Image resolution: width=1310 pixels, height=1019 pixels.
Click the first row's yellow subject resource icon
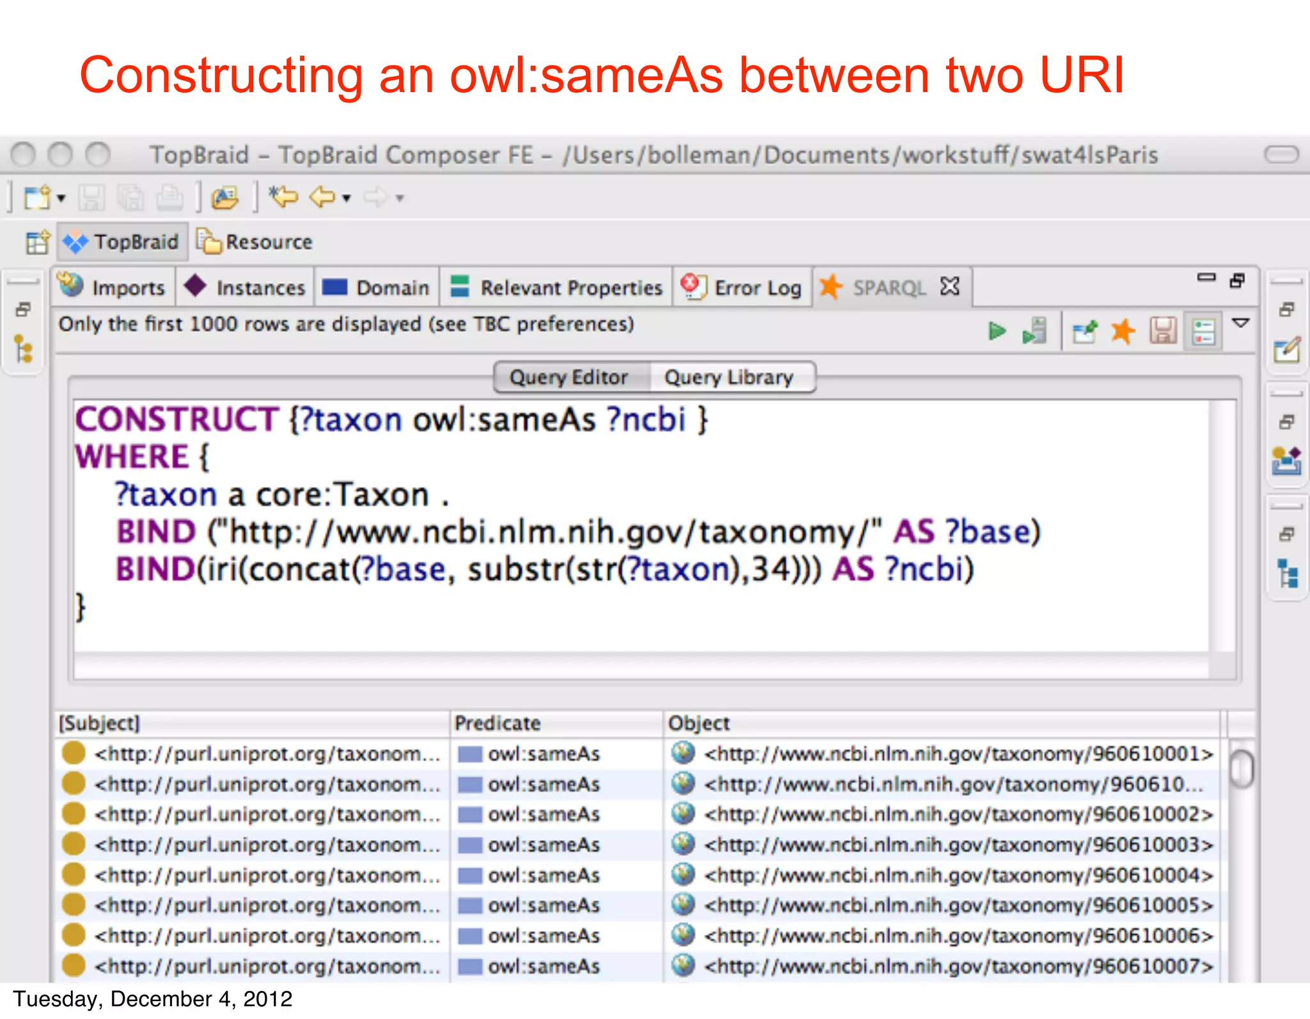pos(74,753)
